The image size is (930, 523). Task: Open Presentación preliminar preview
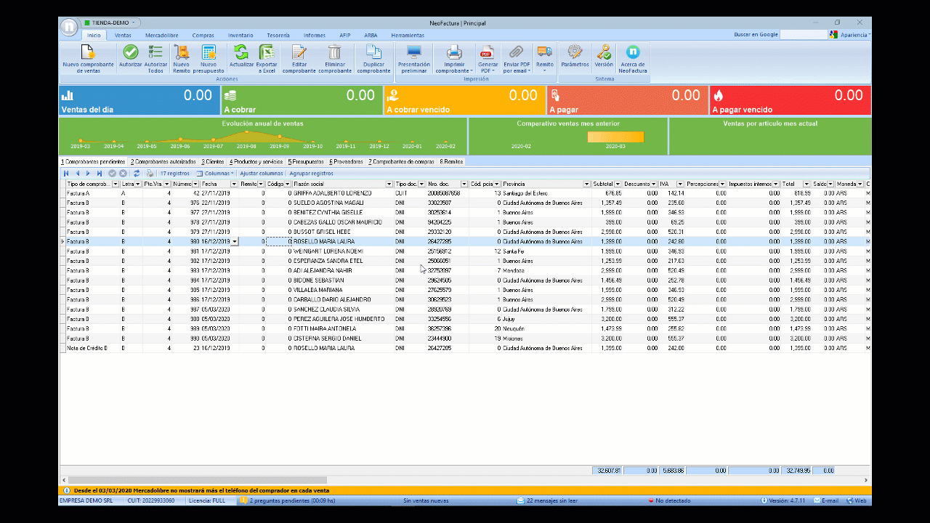413,52
